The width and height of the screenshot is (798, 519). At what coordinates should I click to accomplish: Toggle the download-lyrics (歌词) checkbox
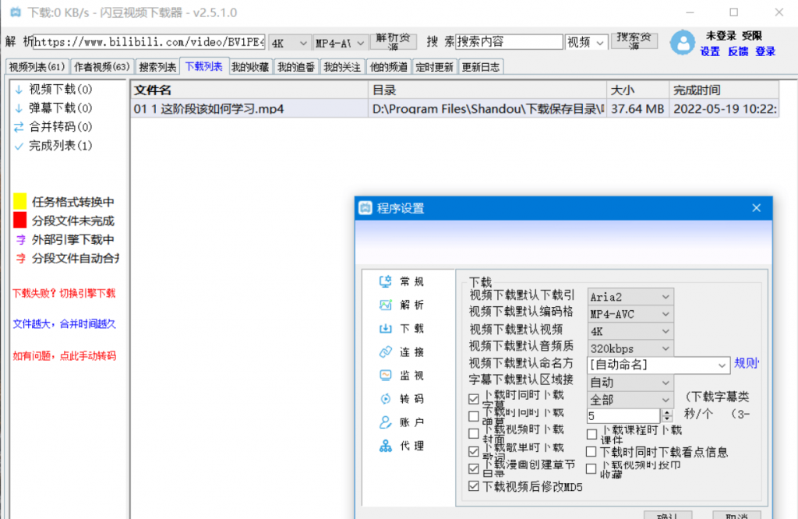point(474,451)
